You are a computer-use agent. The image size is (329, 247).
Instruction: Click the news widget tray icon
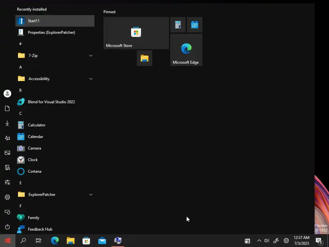pos(247,241)
